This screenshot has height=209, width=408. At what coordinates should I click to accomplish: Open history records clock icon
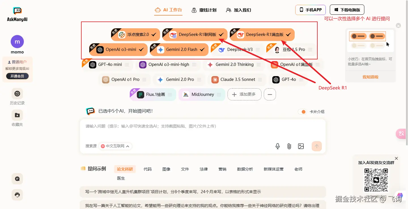17,94
